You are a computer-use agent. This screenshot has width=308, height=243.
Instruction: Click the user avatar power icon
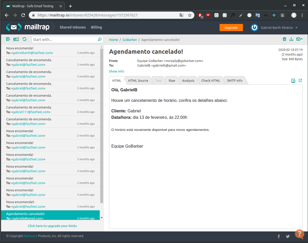click(254, 28)
